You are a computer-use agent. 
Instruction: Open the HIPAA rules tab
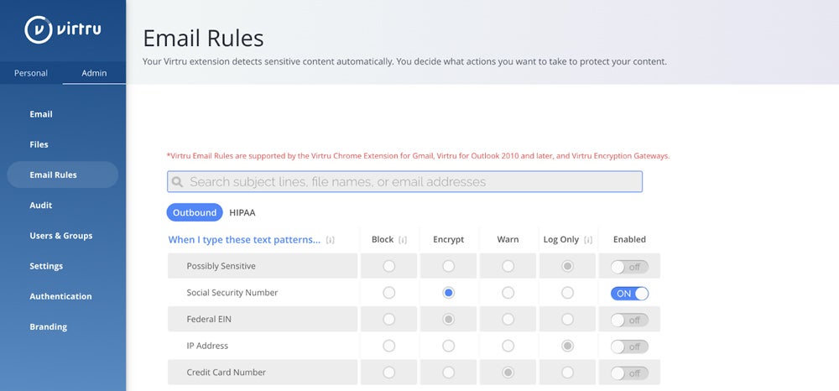point(242,213)
